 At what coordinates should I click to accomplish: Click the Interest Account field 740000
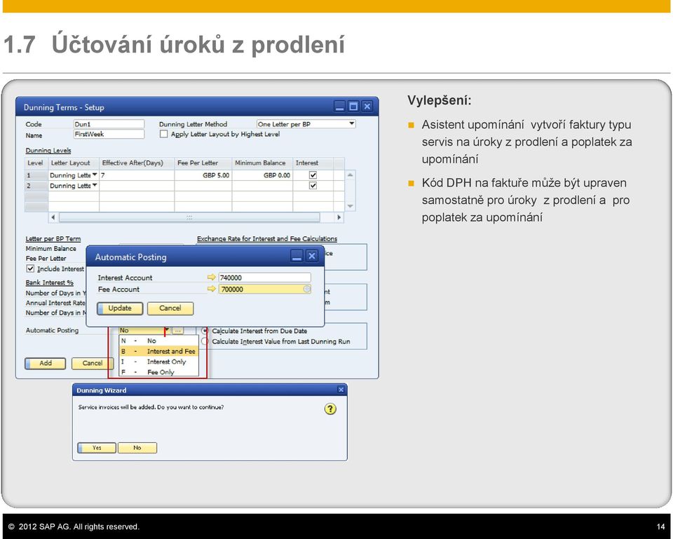click(x=264, y=278)
